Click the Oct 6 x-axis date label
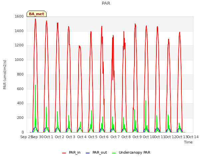The height and width of the screenshot is (159, 213). pos(104,137)
